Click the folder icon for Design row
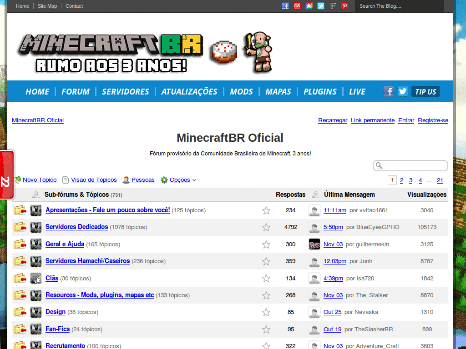Image resolution: width=466 pixels, height=349 pixels. coord(20,312)
